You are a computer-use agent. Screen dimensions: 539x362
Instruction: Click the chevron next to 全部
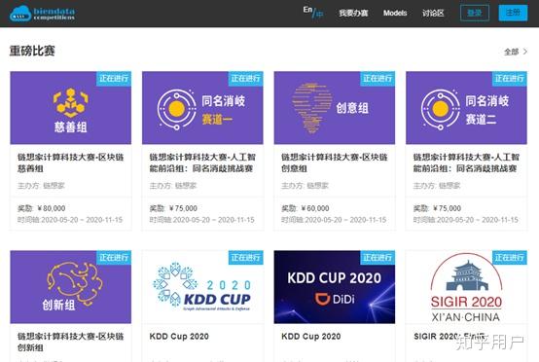point(525,52)
